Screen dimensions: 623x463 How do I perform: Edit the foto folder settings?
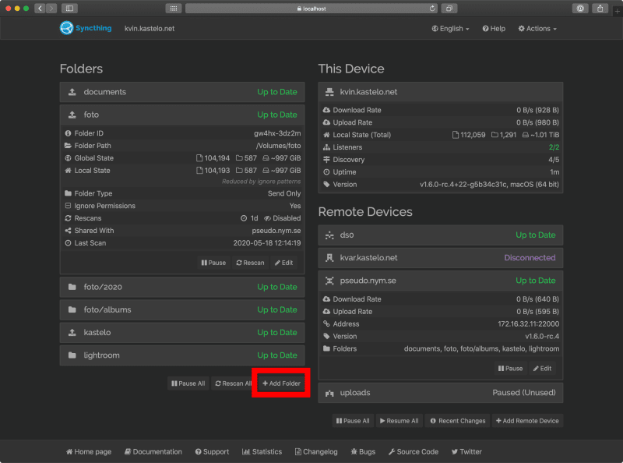283,263
